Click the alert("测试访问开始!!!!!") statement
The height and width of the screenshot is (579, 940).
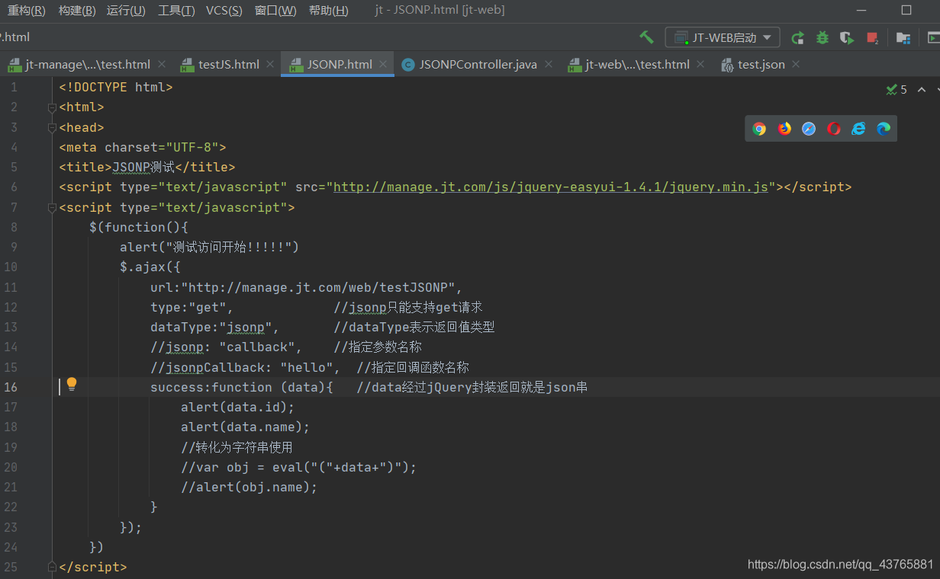click(x=210, y=248)
